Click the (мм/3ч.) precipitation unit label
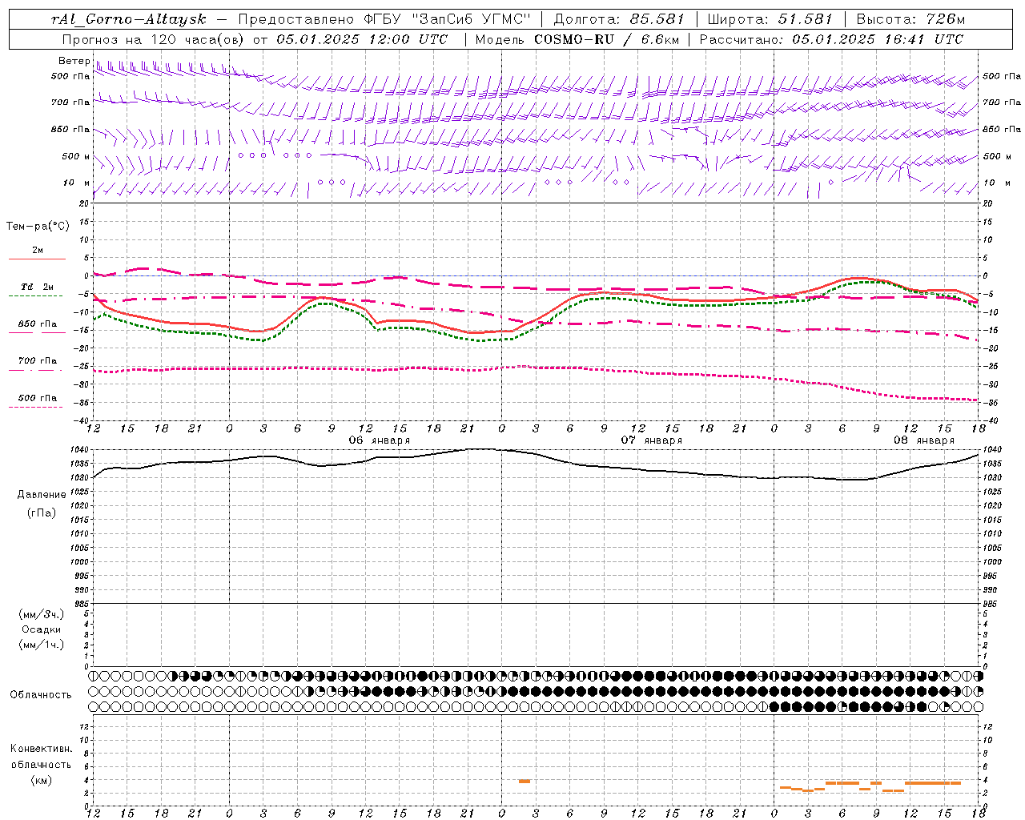This screenshot has height=820, width=1025. [42, 614]
